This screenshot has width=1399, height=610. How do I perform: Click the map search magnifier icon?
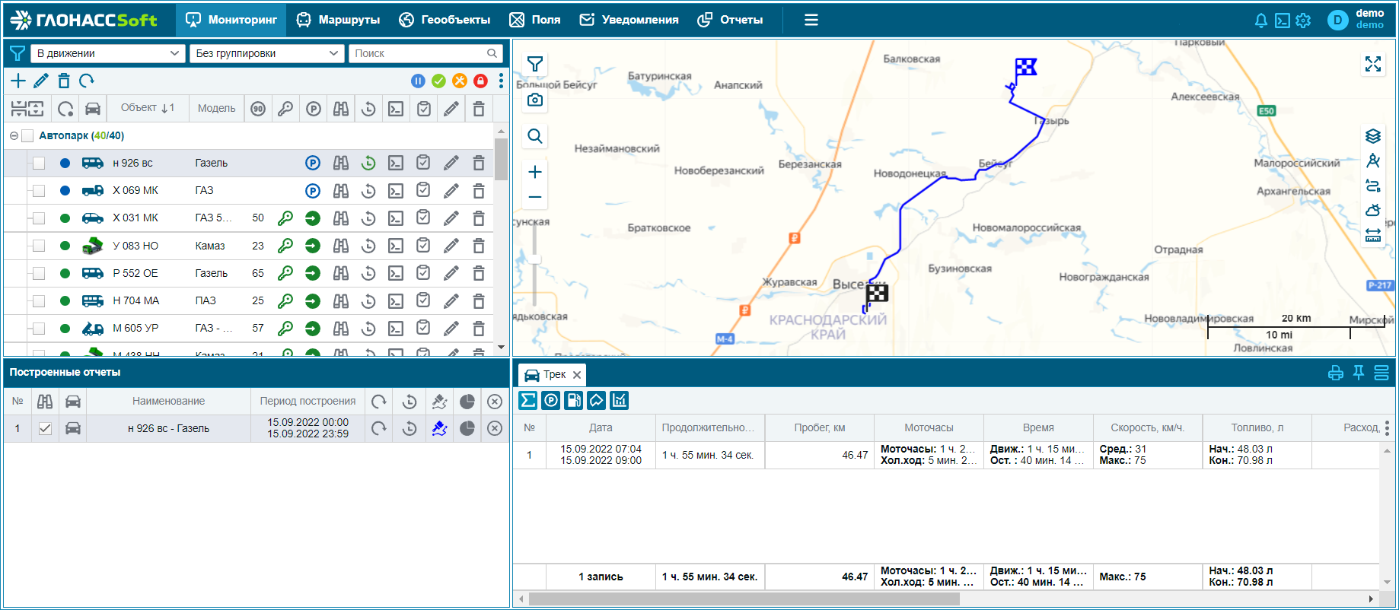(x=535, y=136)
